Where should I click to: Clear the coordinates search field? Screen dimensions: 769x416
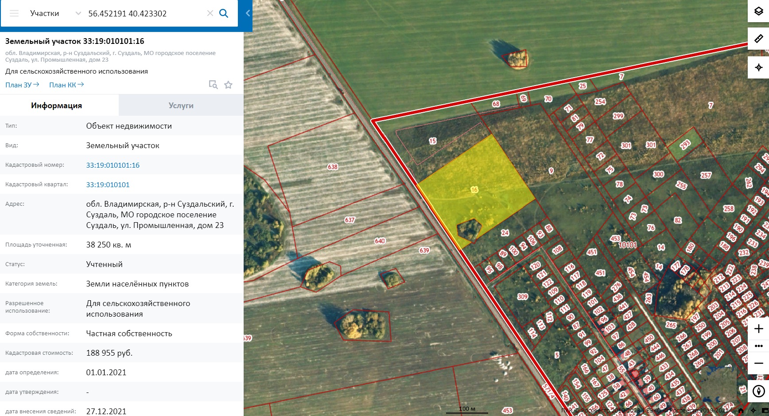(x=210, y=13)
